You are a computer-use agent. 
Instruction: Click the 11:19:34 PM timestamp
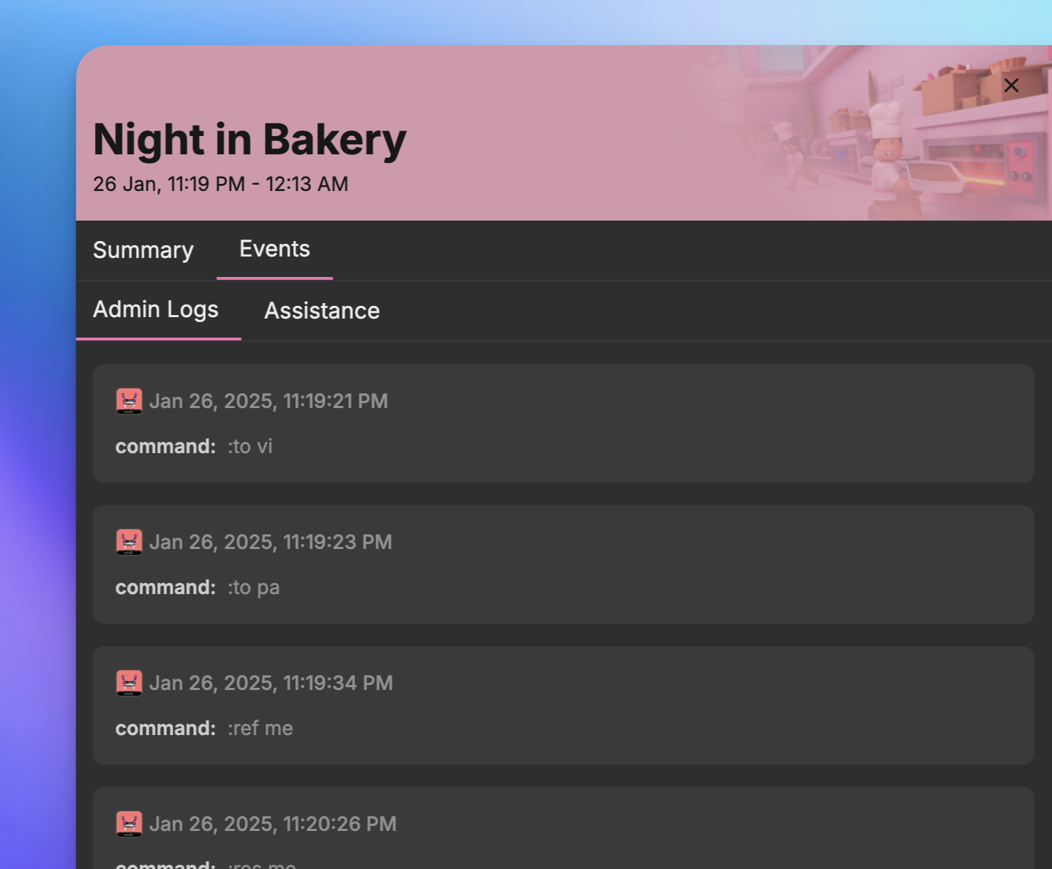[x=272, y=682]
